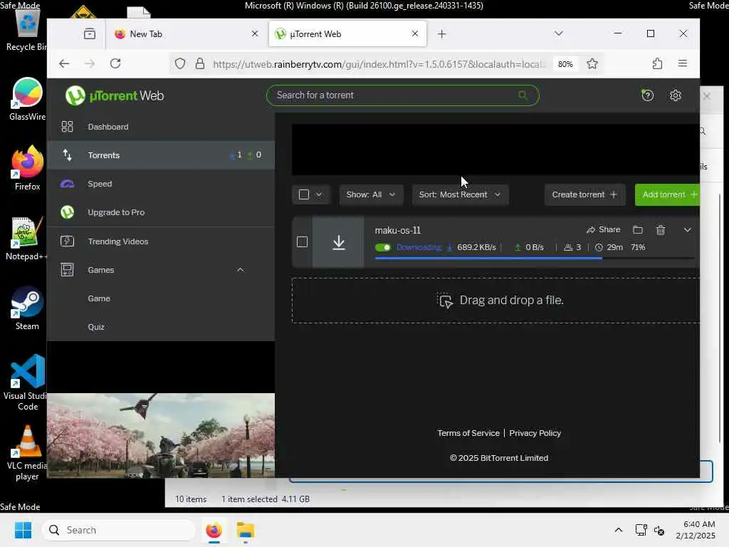729x547 pixels.
Task: Expand the maku-os-11 torrent details chevron
Action: point(687,230)
